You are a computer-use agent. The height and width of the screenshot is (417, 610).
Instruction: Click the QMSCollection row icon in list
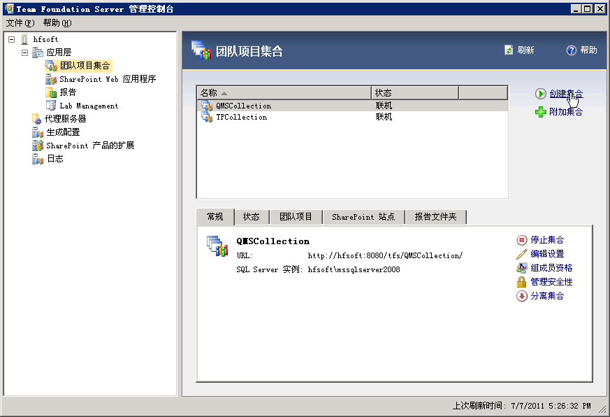pyautogui.click(x=207, y=106)
